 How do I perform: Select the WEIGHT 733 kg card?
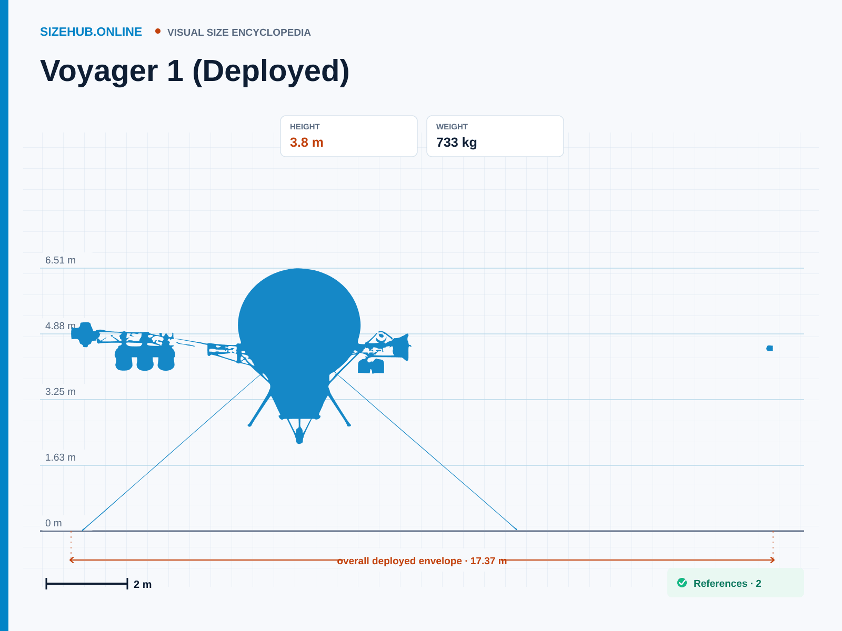click(x=495, y=136)
